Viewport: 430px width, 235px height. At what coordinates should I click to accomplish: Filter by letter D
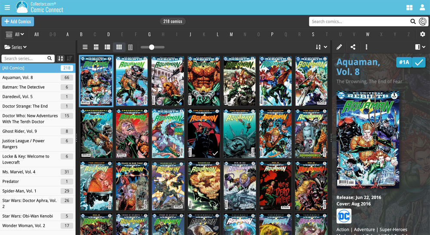[108, 34]
